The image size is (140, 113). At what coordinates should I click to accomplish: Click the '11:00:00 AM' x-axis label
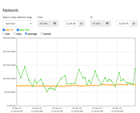pyautogui.click(x=17, y=111)
